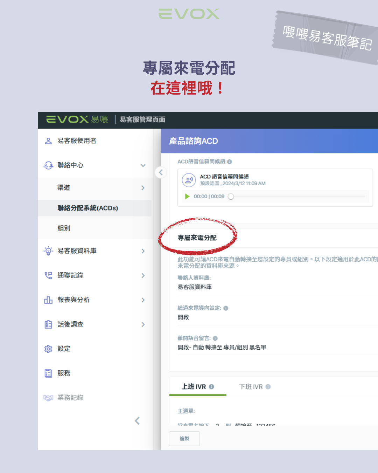Click the 報表與分析 chart icon
The image size is (378, 473).
48,300
